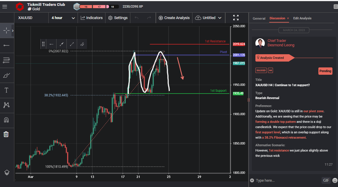
Task: Click the 1935.49 support price label
Action: coord(238,93)
